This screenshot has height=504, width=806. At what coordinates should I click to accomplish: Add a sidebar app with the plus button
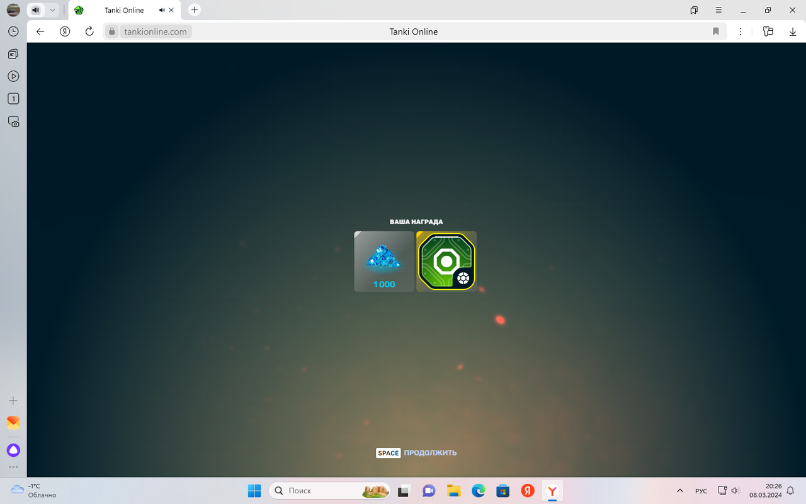[13, 401]
